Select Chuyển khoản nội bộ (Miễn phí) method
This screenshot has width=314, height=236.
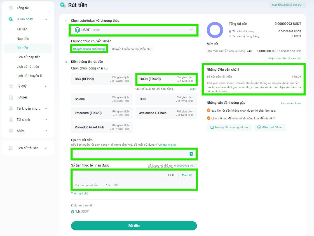click(132, 49)
